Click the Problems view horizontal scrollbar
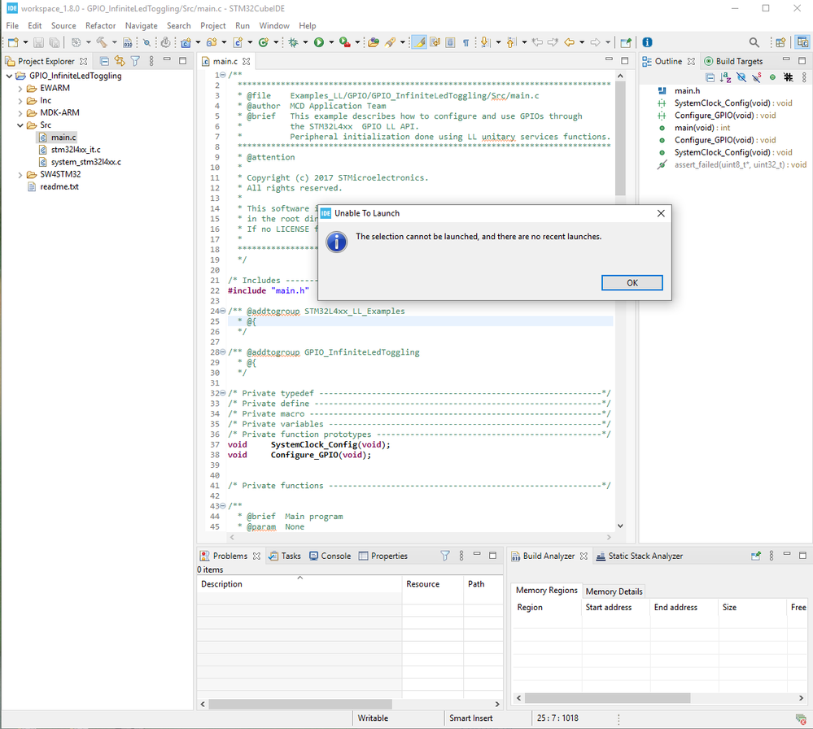813x729 pixels. [x=300, y=704]
